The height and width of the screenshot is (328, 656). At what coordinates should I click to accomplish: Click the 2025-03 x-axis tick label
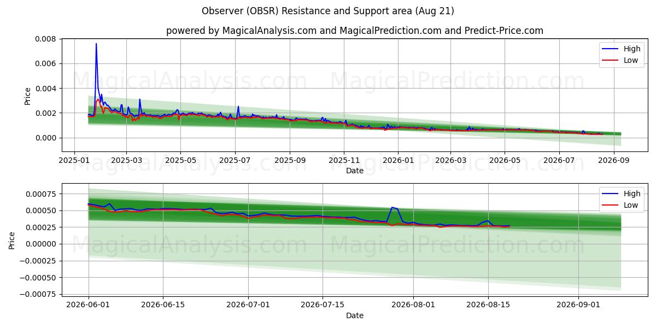126,161
